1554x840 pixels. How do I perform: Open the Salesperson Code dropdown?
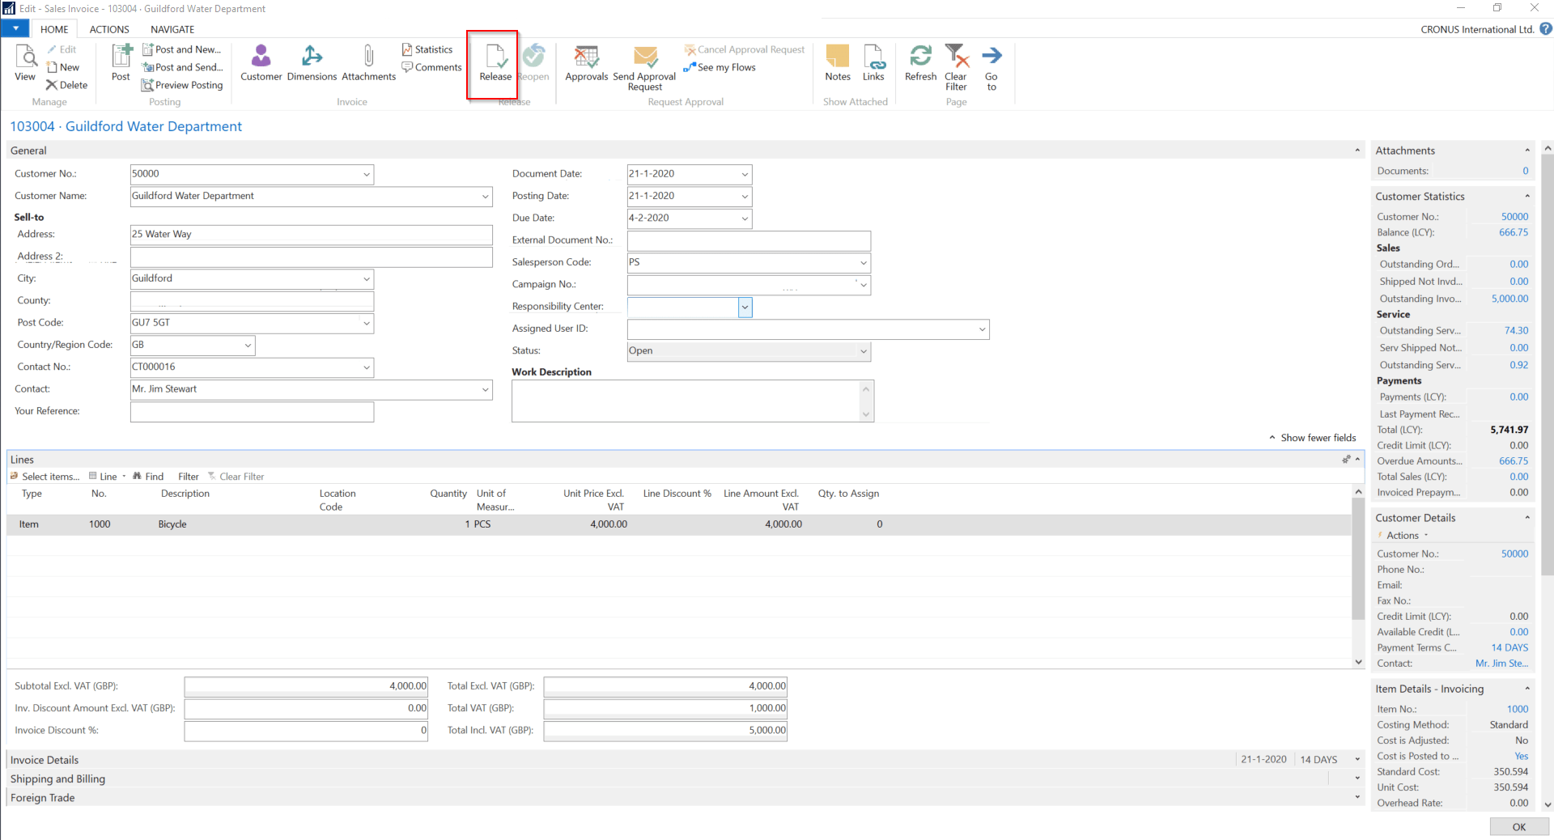click(863, 263)
